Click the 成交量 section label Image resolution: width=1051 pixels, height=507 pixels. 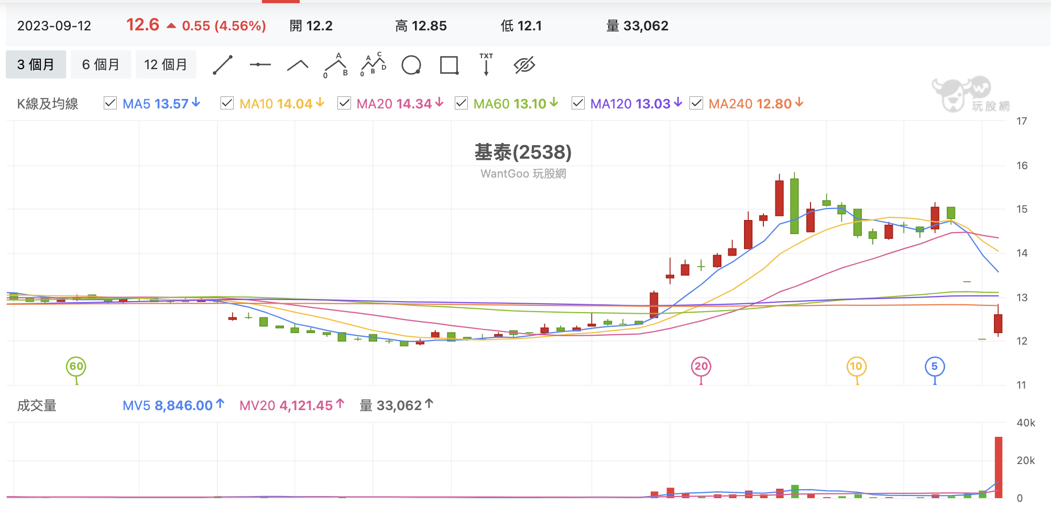tap(37, 405)
